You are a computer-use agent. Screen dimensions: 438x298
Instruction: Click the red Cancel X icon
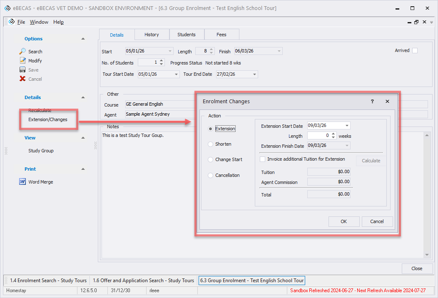tap(22, 79)
